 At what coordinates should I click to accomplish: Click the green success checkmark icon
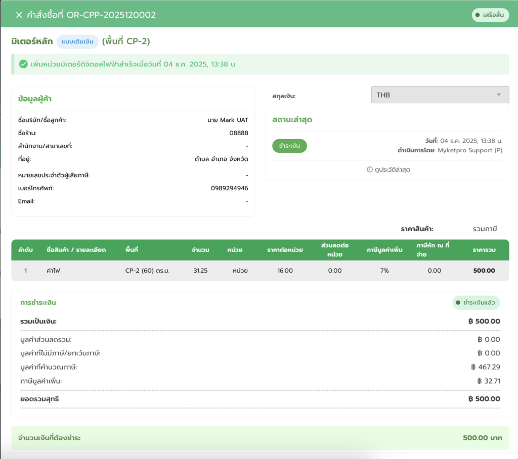(x=23, y=64)
